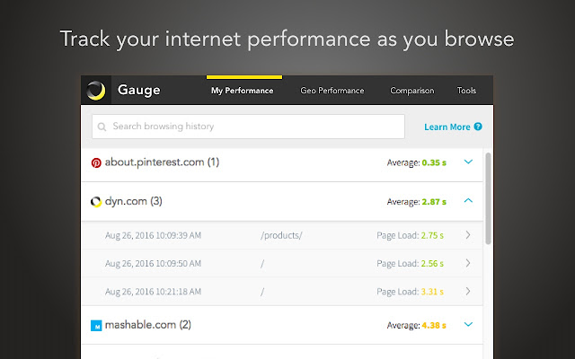The width and height of the screenshot is (575, 359).
Task: Collapse the dyn.com row chevron
Action: 468,200
